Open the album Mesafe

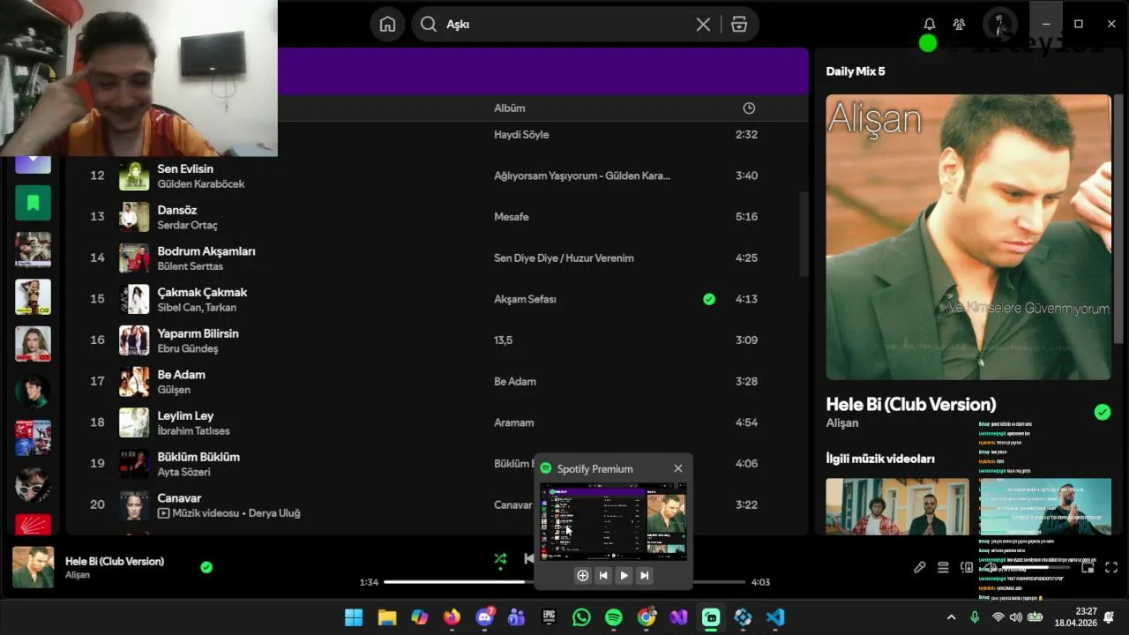(x=512, y=217)
